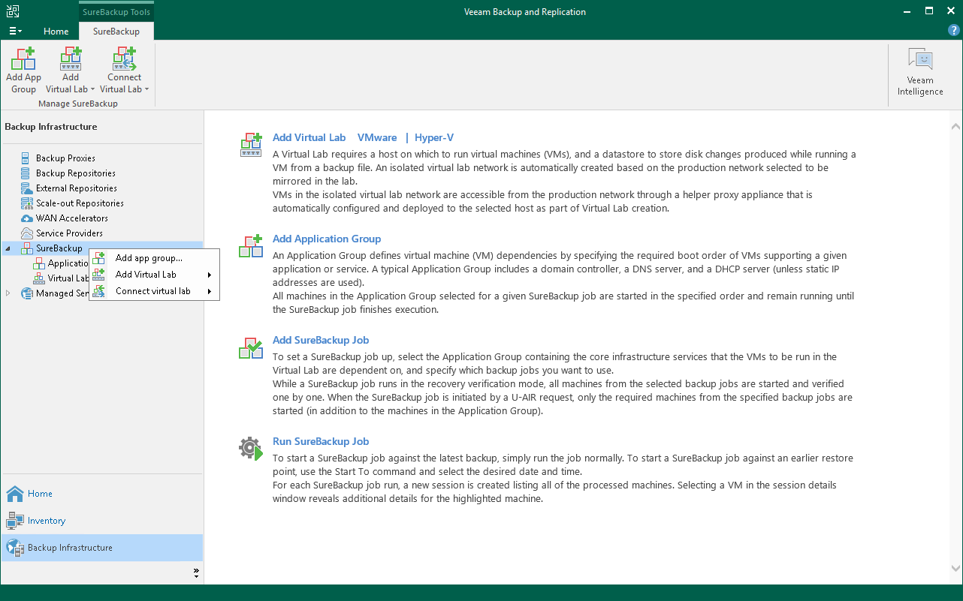963x601 pixels.
Task: Click the content pane scroll up arrow
Action: tap(955, 127)
